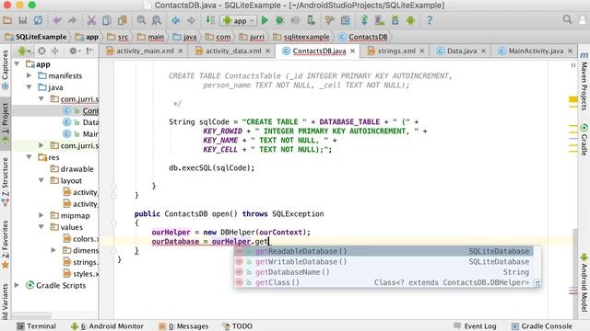590x331 pixels.
Task: Open the Android Device Monitor icon
Action: click(x=410, y=20)
